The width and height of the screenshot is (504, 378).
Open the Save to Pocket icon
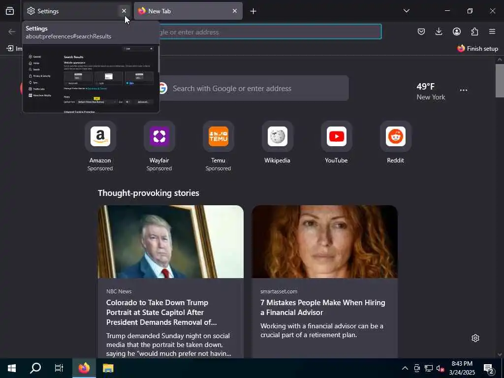[421, 31]
